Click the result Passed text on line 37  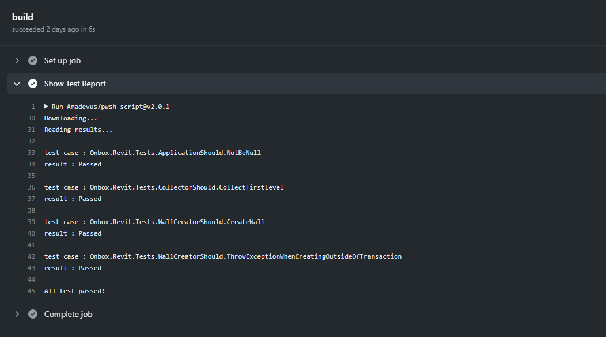[73, 199]
